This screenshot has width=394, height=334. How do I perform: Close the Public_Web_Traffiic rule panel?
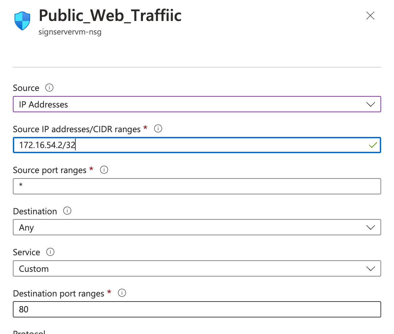tap(370, 16)
